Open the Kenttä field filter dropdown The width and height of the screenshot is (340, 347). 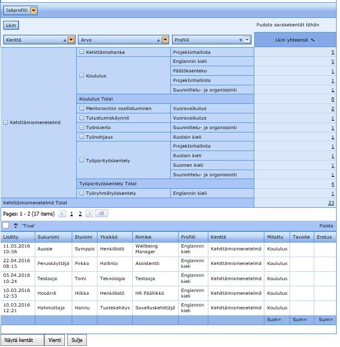point(71,40)
